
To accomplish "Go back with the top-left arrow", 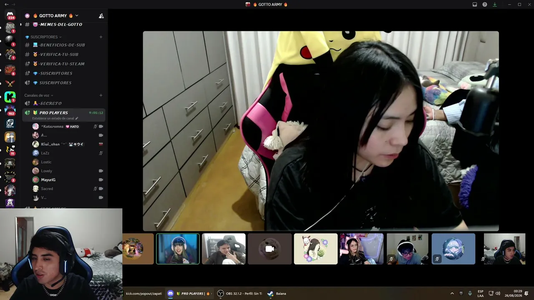I will [6, 4].
